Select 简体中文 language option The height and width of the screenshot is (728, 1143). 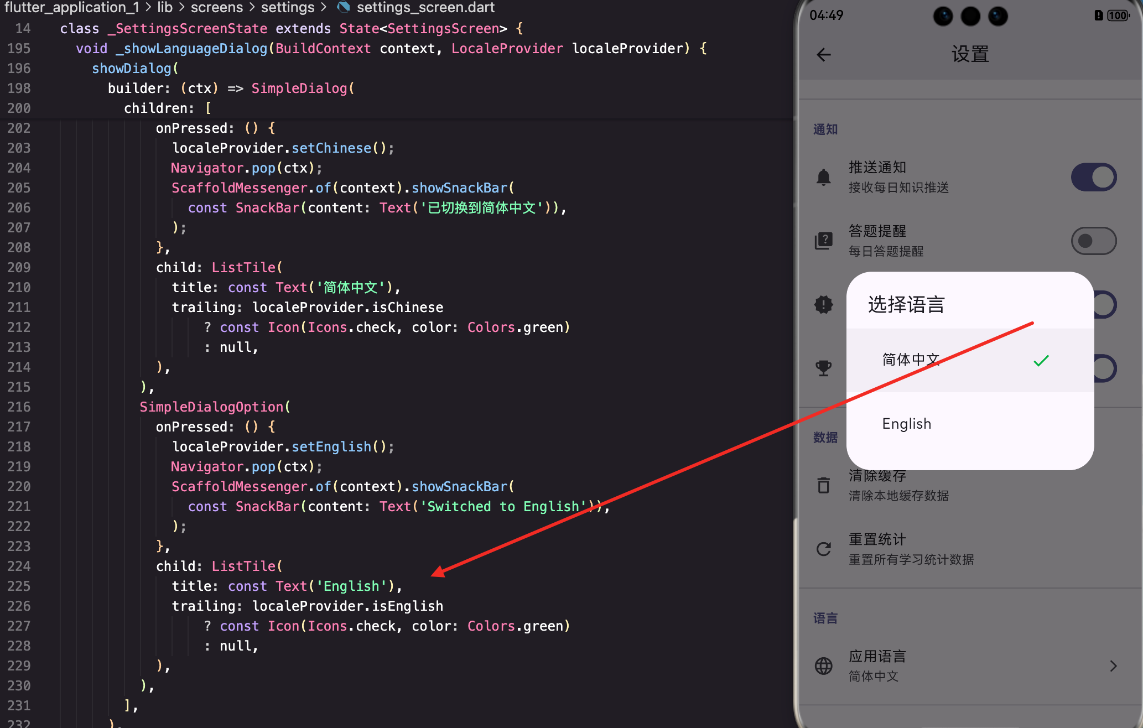coord(970,360)
